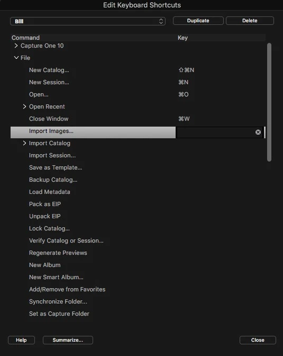The height and width of the screenshot is (356, 283).
Task: Duplicate the current shortcut set
Action: coord(198,21)
